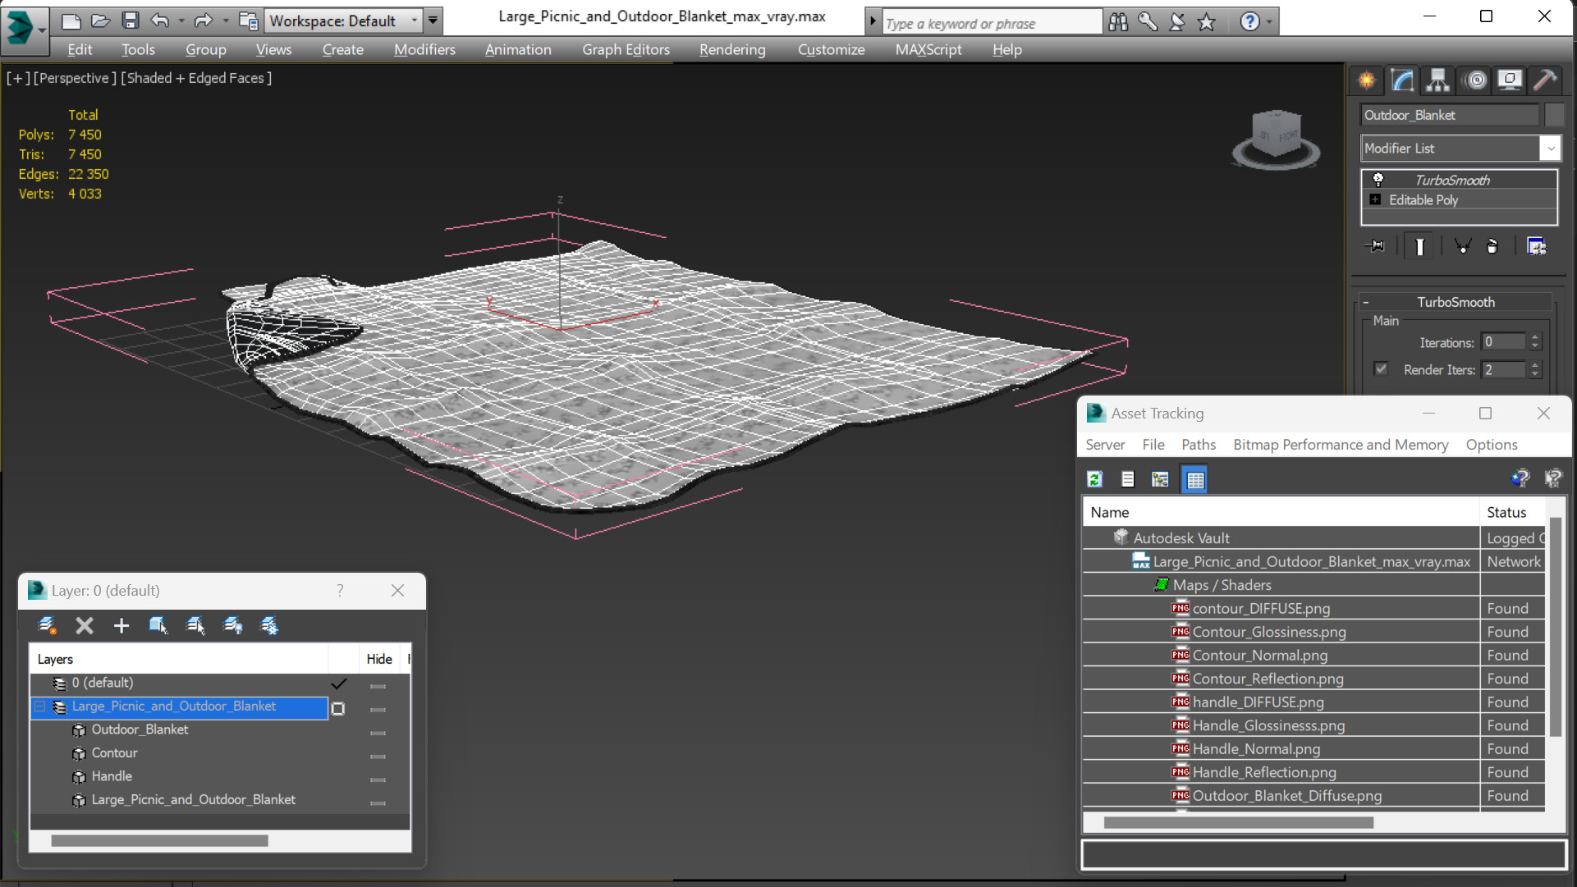Image resolution: width=1577 pixels, height=887 pixels.
Task: Collapse the Large_Picnic_and_Outdoor_Blanket layer
Action: pyautogui.click(x=40, y=706)
